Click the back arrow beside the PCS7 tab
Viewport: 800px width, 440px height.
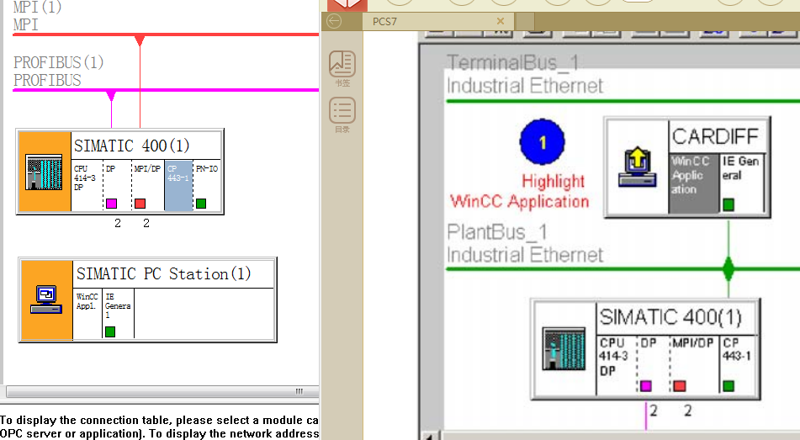[334, 21]
